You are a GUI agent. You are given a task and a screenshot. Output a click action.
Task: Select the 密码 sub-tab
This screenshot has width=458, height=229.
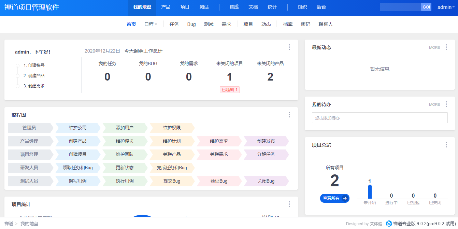[x=306, y=24]
